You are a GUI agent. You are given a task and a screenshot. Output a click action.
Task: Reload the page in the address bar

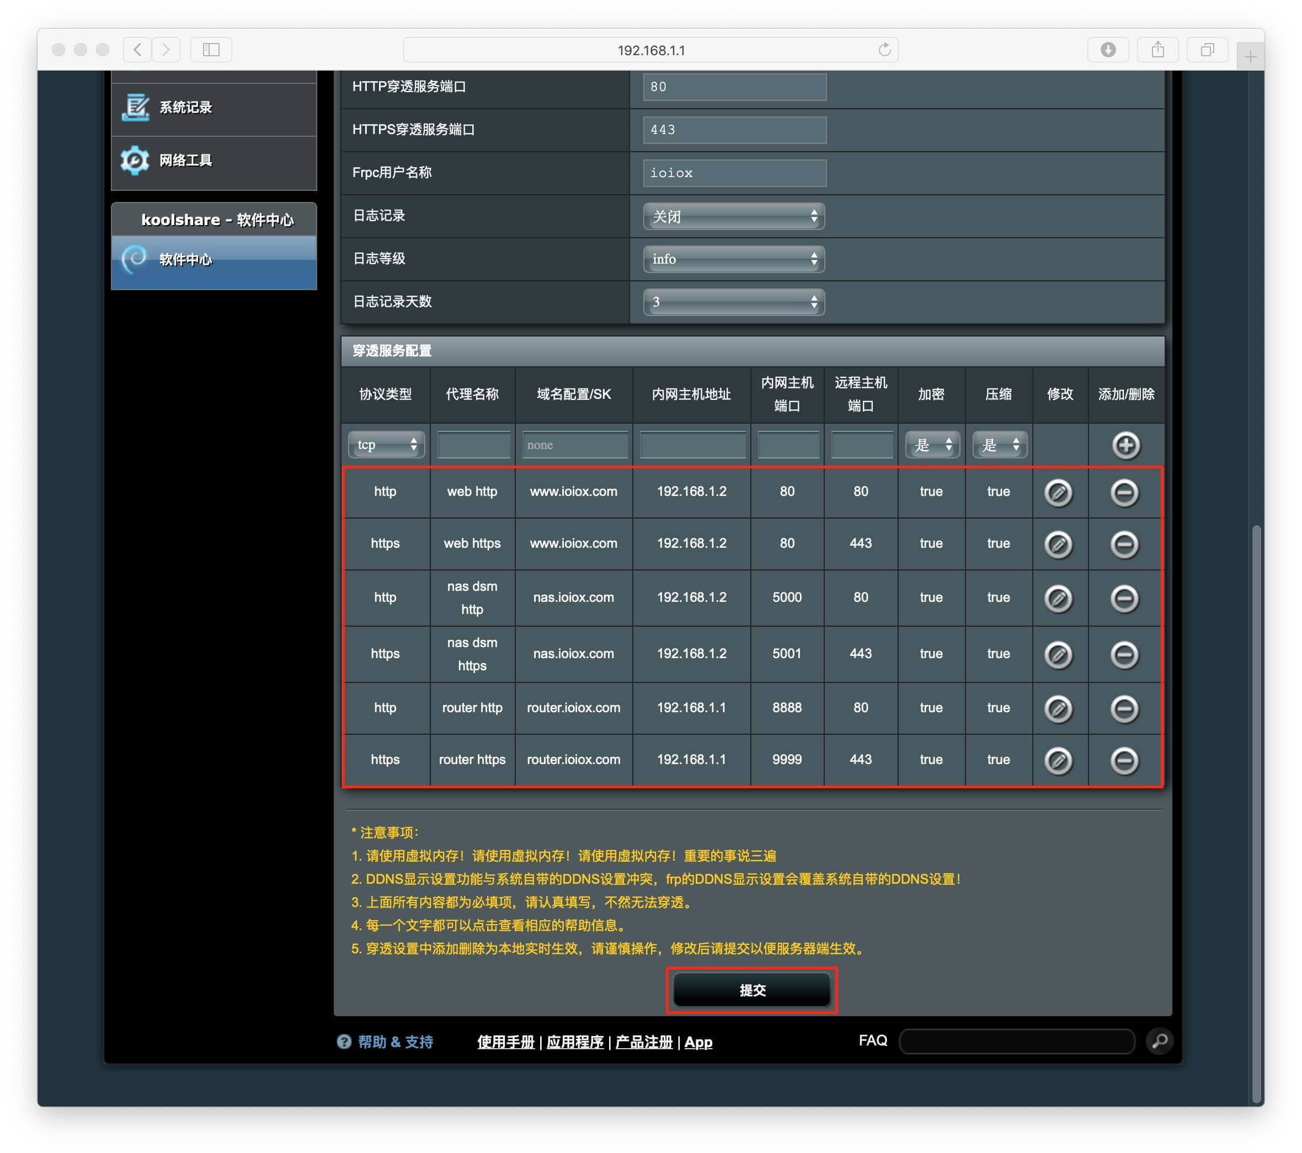[x=884, y=50]
